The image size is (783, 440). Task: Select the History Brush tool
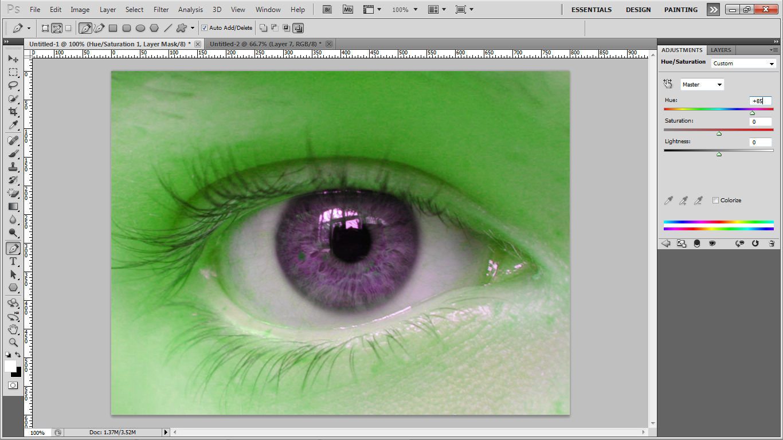[13, 180]
